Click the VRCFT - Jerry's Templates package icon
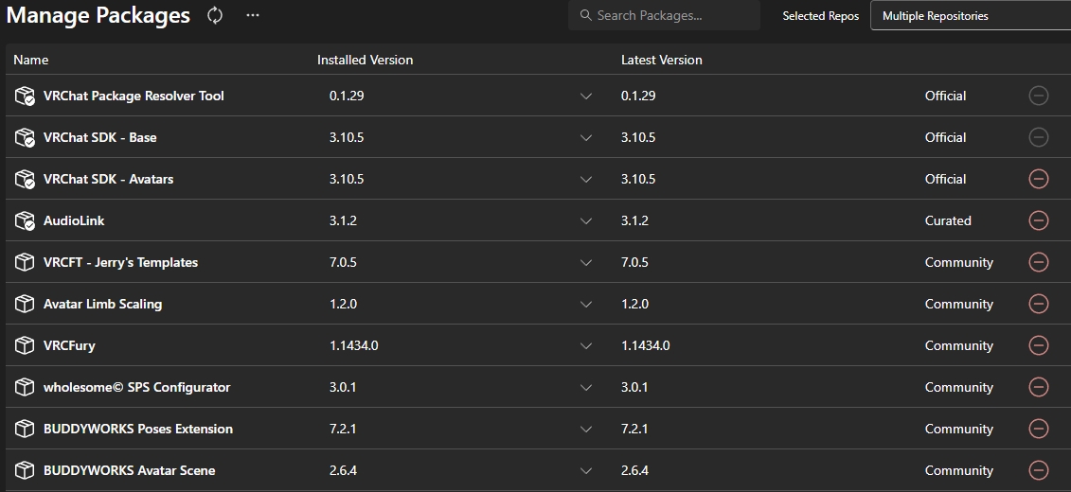This screenshot has width=1071, height=492. [25, 263]
